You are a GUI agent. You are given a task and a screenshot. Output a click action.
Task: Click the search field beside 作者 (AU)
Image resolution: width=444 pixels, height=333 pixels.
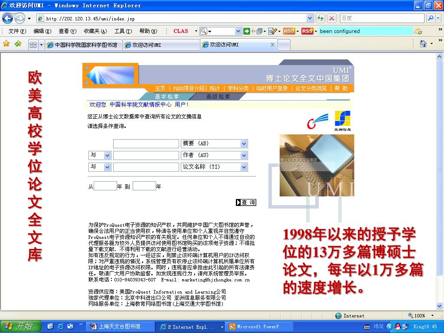146,155
